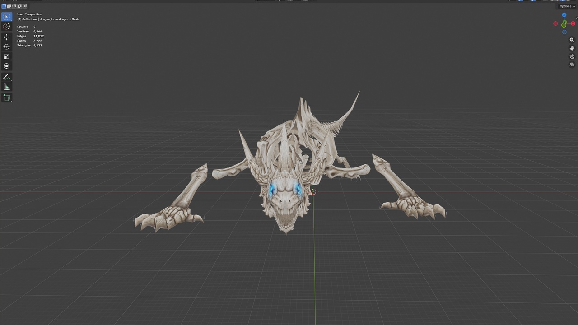Click the red X axis on gizmo
This screenshot has height=325, width=578.
573,23
